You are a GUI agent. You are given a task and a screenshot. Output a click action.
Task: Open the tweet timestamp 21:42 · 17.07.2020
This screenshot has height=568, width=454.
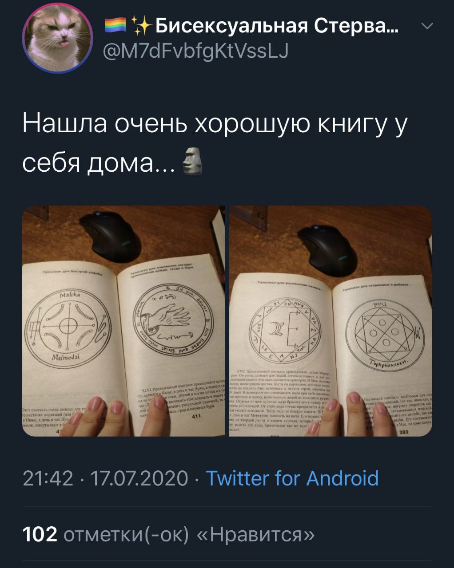pyautogui.click(x=106, y=478)
